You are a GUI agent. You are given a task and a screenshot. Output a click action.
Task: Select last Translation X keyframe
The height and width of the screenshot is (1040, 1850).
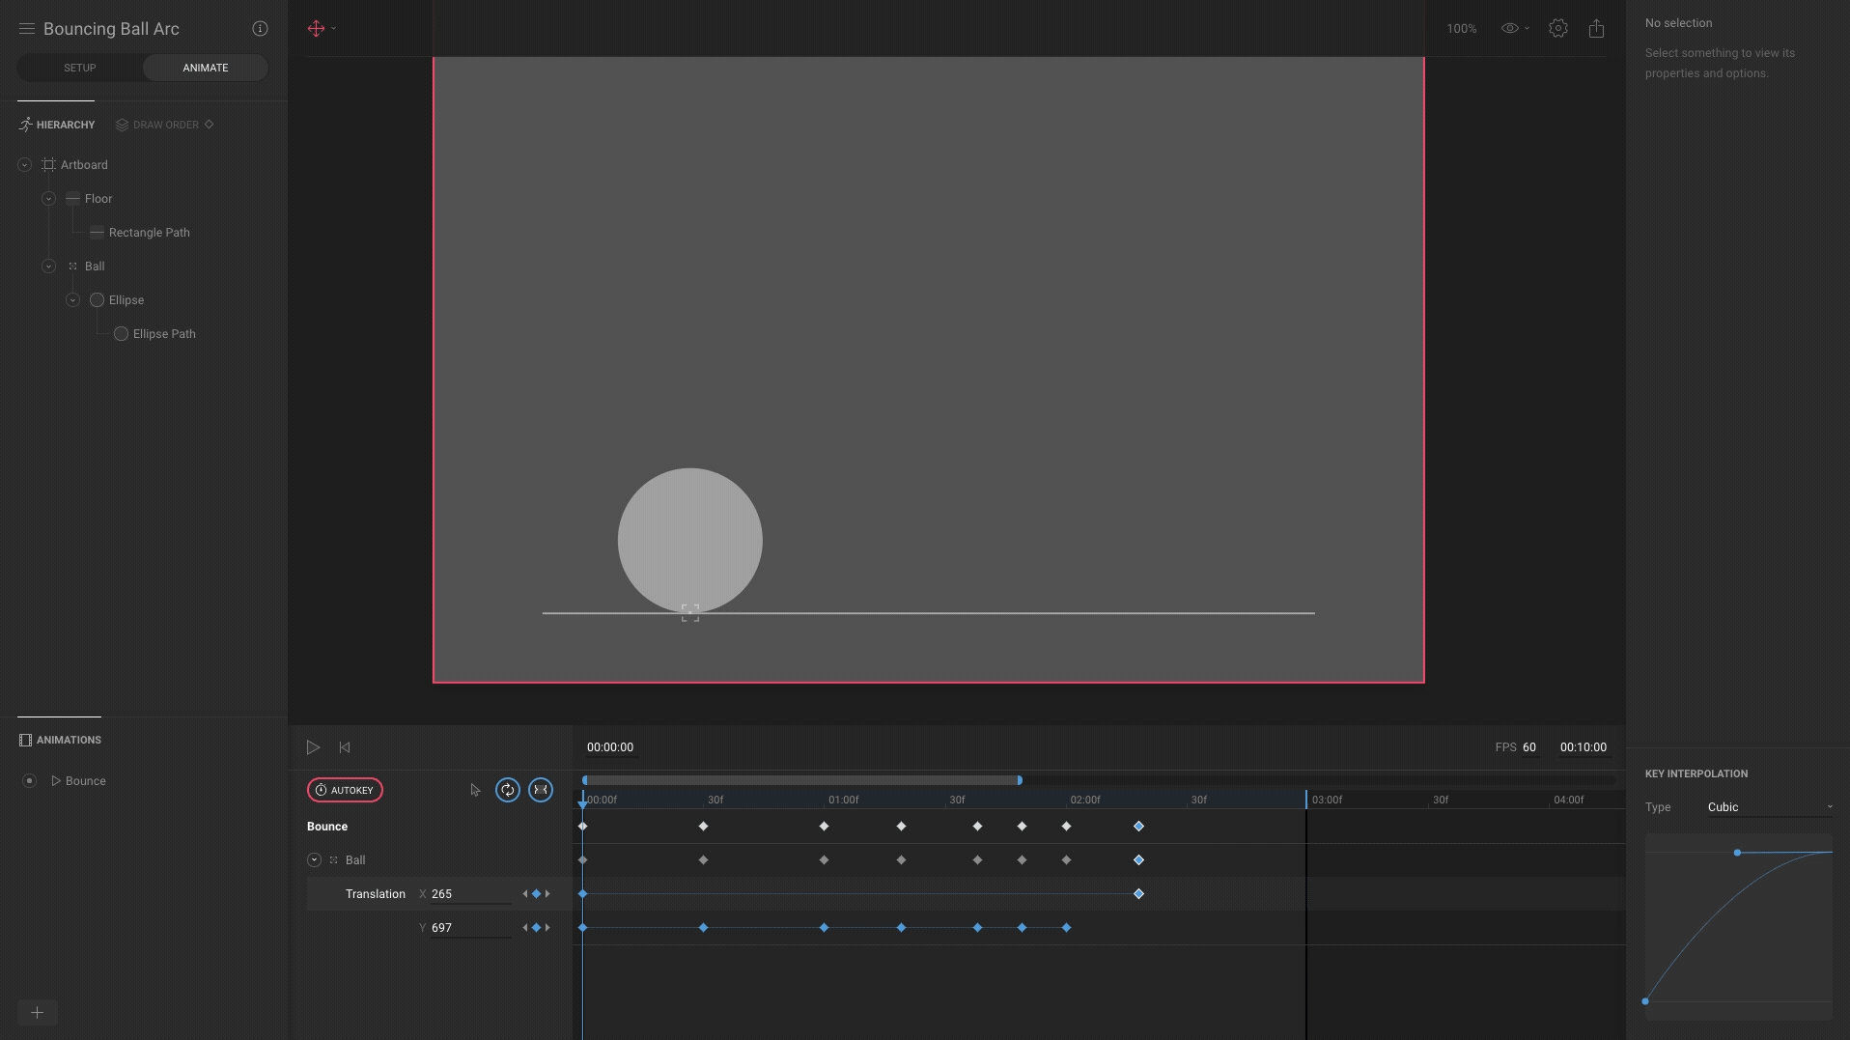(1138, 894)
